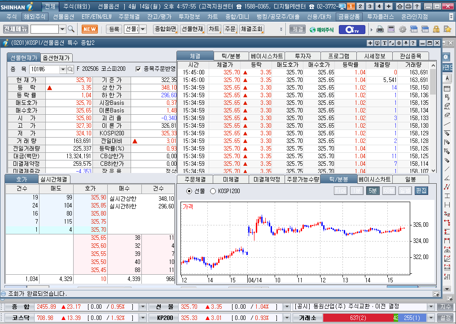Viewport: 456px width, 324px height.
Task: Click the NEW button in toolbar
Action: click(90, 29)
